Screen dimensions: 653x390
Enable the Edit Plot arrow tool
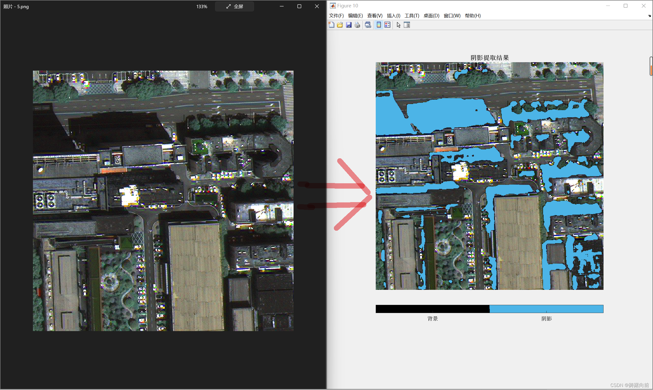398,25
